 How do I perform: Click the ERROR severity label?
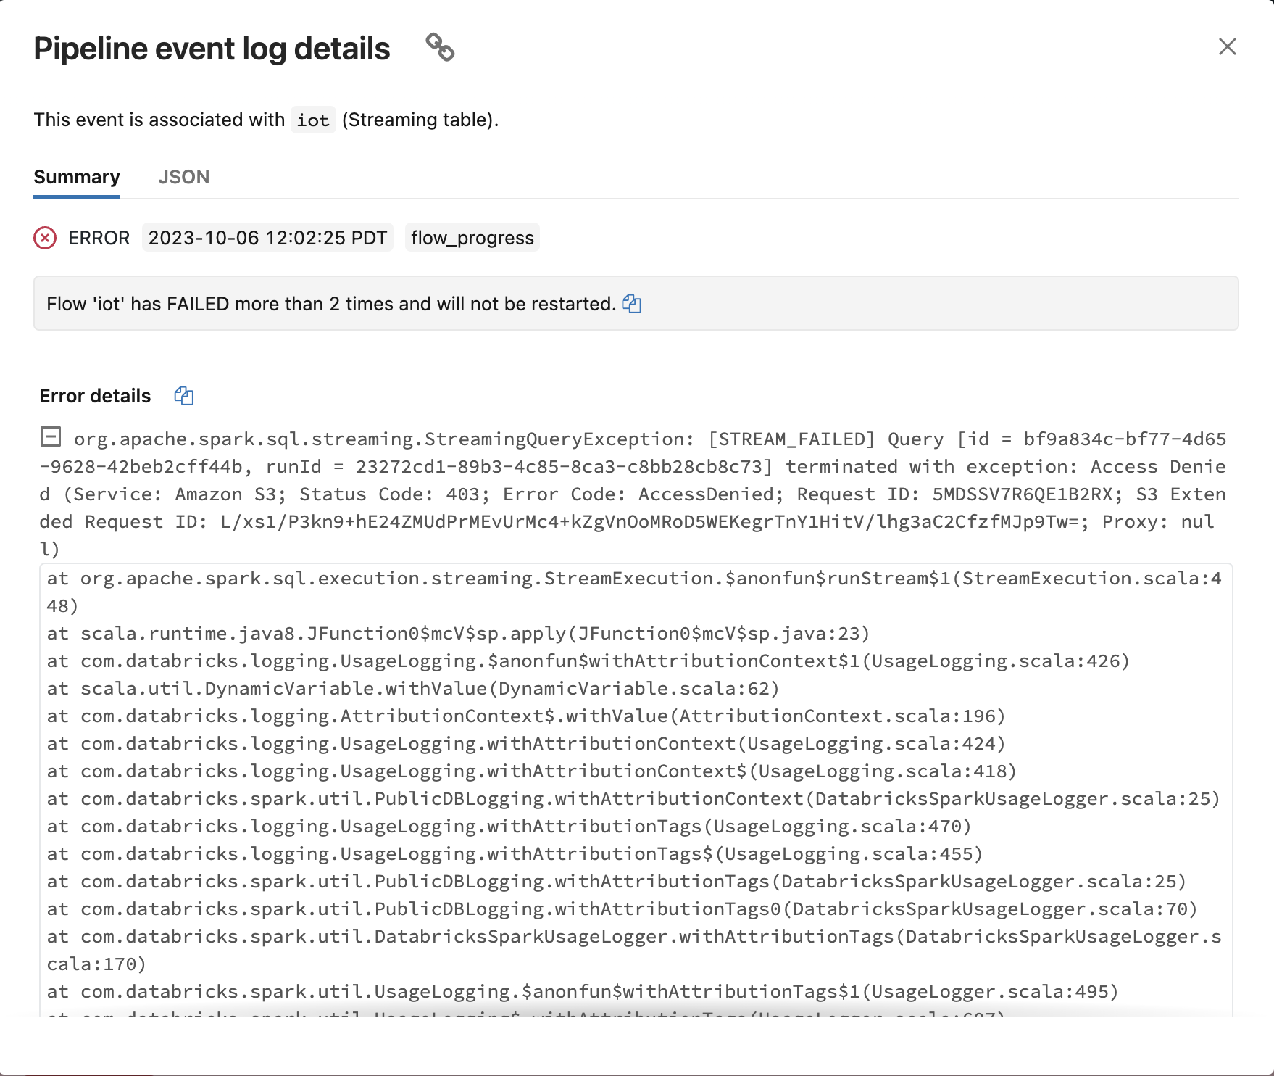pyautogui.click(x=99, y=238)
